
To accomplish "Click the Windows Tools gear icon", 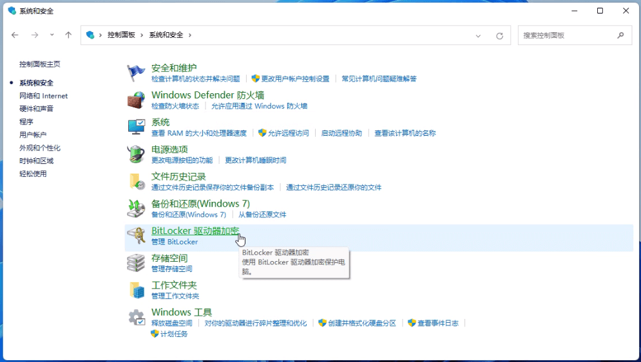I will 136,317.
